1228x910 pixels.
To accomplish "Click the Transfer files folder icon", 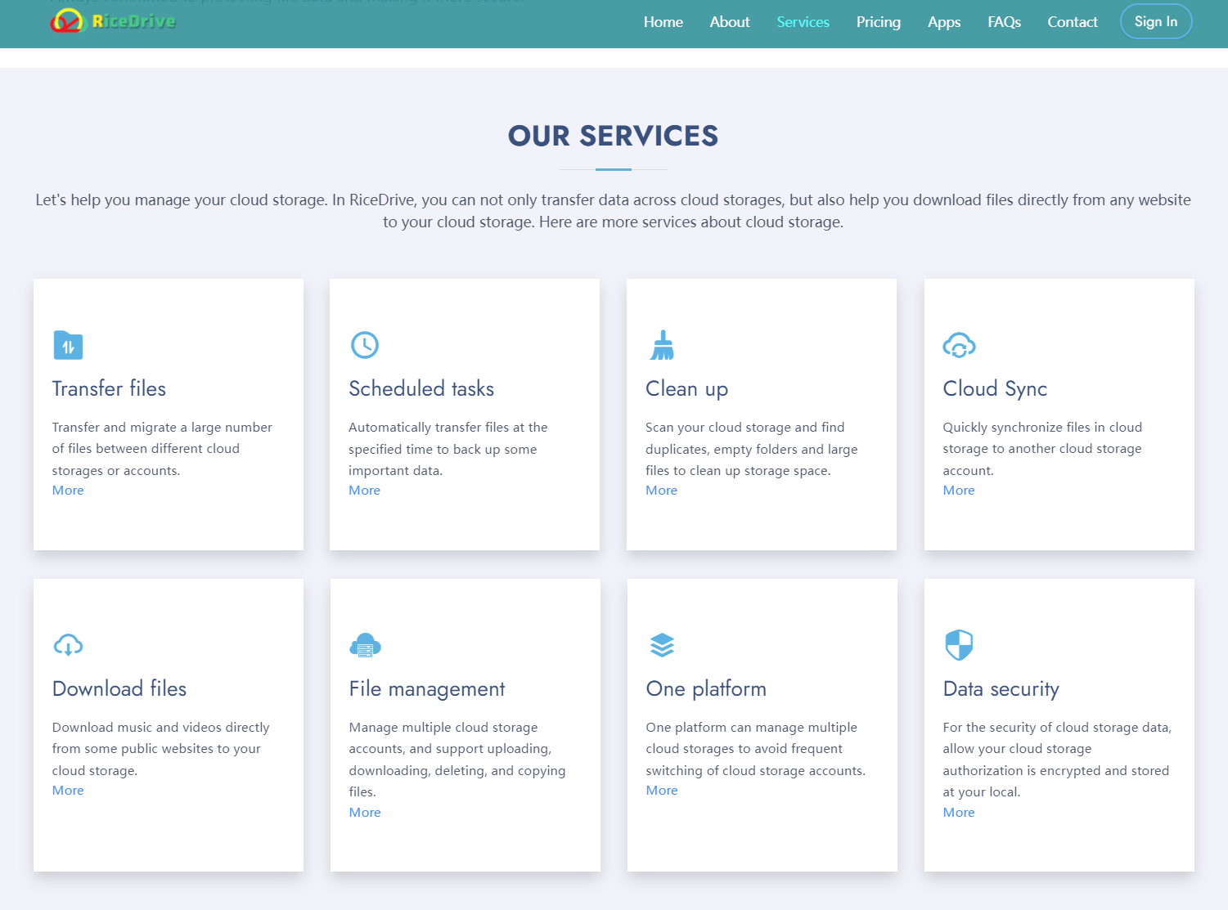I will [68, 345].
